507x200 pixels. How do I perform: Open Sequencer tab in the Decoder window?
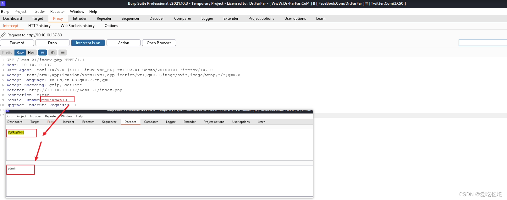click(109, 122)
